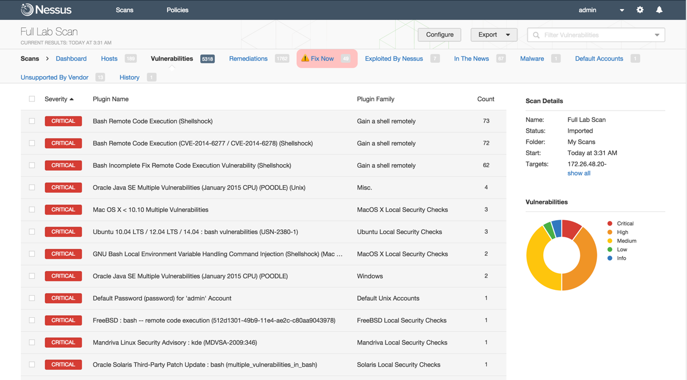The height and width of the screenshot is (380, 687).
Task: Open Unsupported By Vendor tab
Action: click(x=54, y=77)
